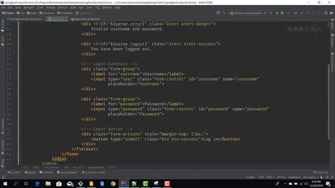Click the closing form tag in editor
Image resolution: width=335 pixels, height=188 pixels.
(70, 154)
